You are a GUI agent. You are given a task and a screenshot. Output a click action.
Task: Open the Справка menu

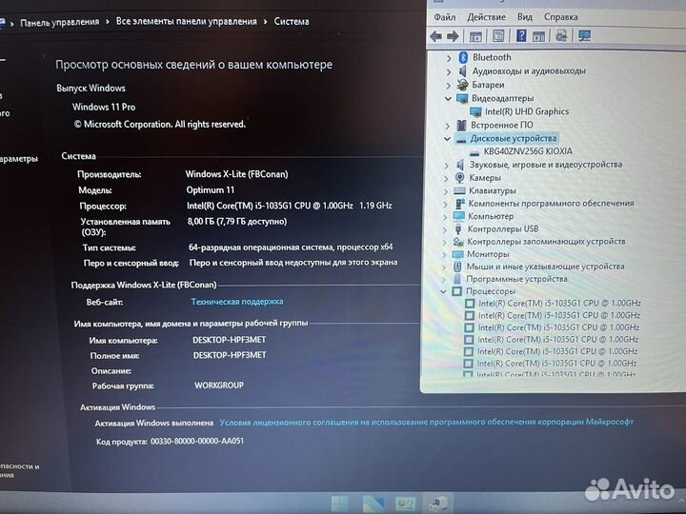[x=561, y=17]
